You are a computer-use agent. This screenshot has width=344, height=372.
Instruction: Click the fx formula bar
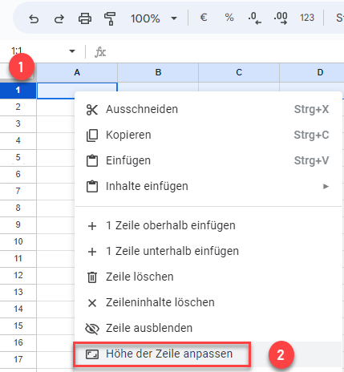point(218,52)
